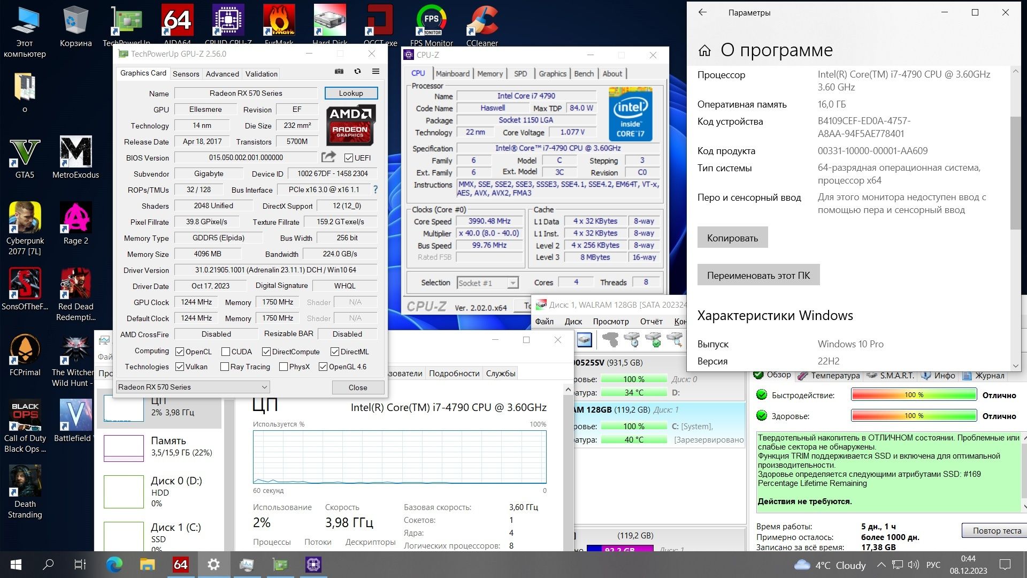This screenshot has height=578, width=1027.
Task: Click Settings scrollbar down arrow
Action: (1016, 366)
